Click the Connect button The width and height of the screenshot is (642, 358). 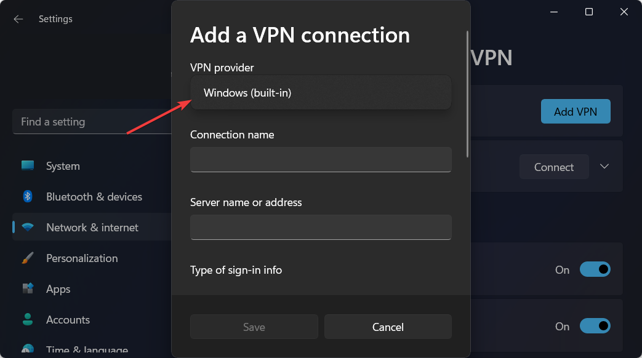click(x=554, y=167)
